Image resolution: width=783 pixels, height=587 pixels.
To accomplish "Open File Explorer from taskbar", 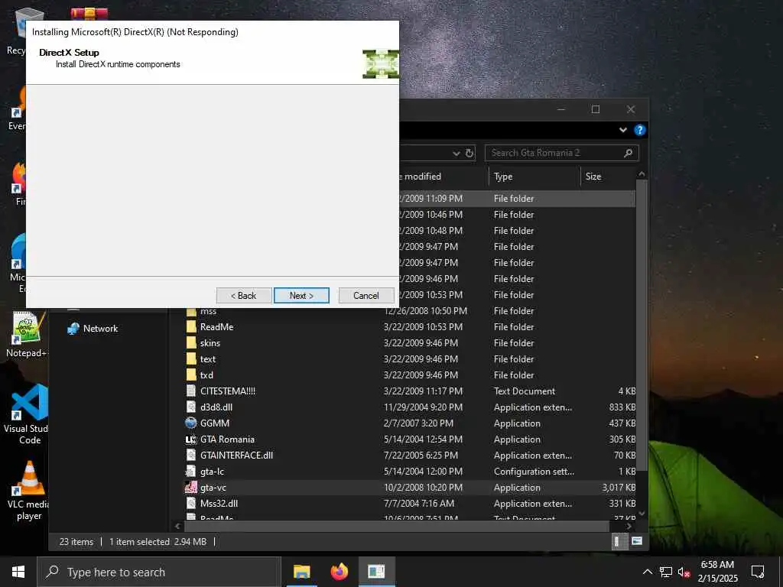I will [x=301, y=572].
